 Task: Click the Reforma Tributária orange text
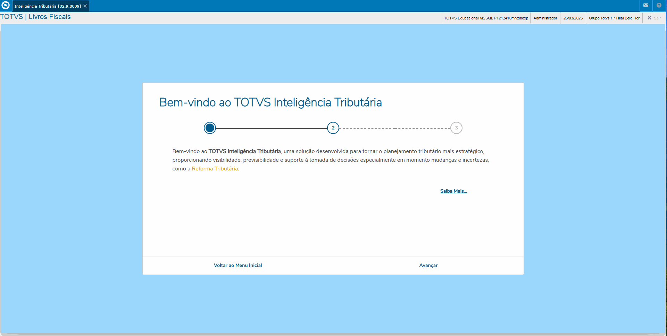(215, 169)
